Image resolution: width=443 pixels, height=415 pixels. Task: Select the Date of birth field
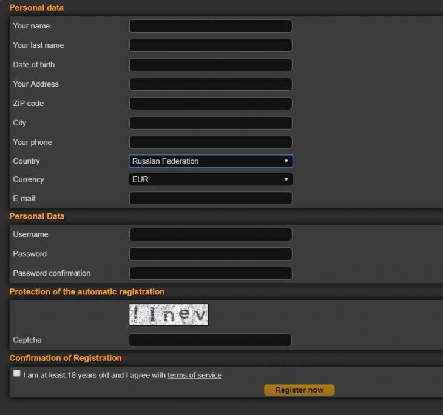[210, 65]
